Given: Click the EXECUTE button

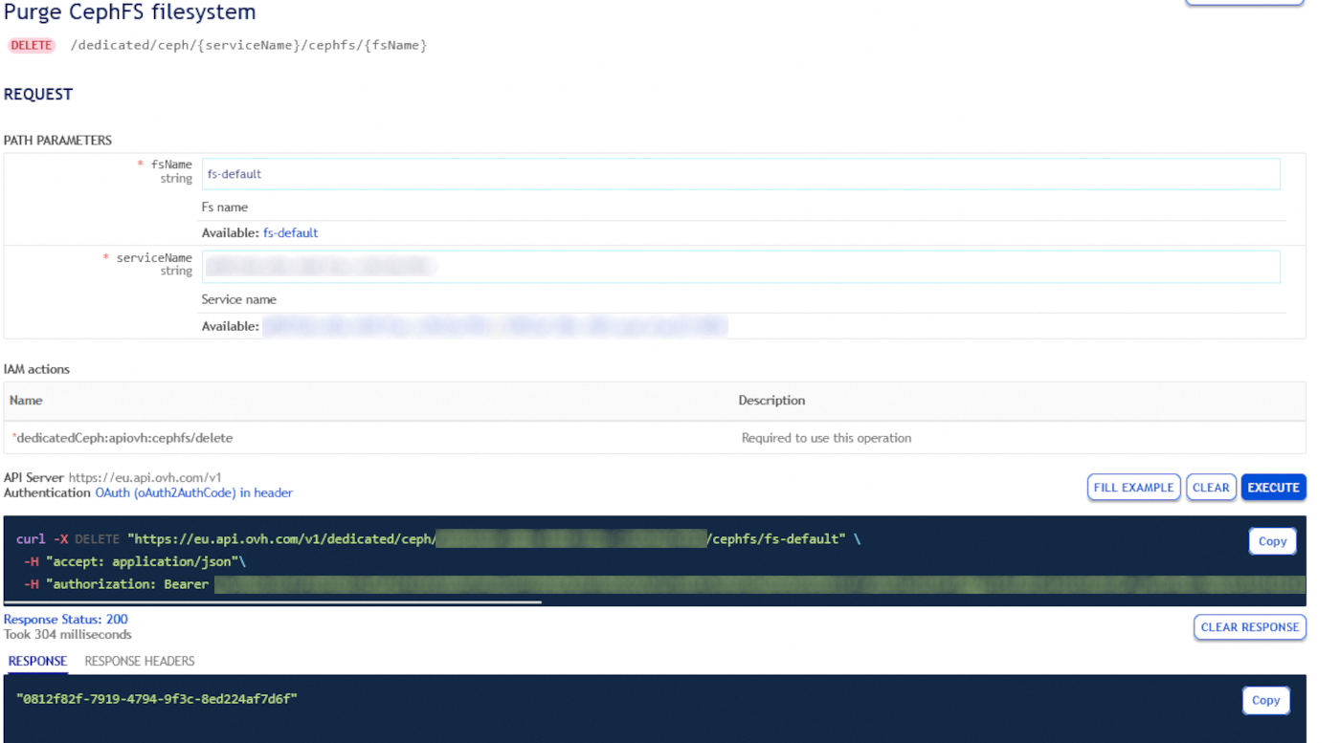Looking at the screenshot, I should [x=1273, y=487].
